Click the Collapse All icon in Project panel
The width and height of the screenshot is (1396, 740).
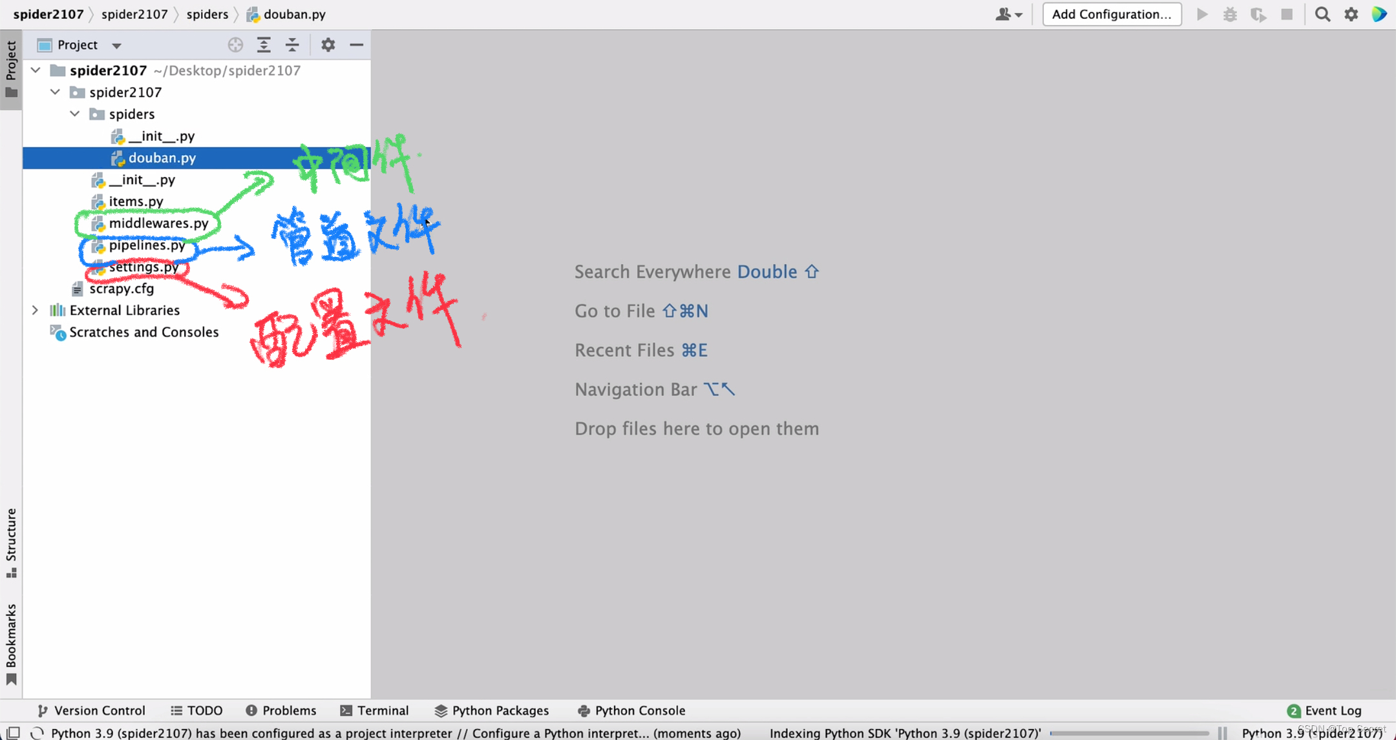tap(292, 45)
